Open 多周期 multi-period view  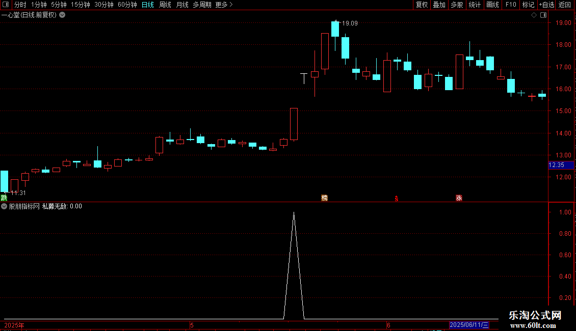click(x=202, y=5)
